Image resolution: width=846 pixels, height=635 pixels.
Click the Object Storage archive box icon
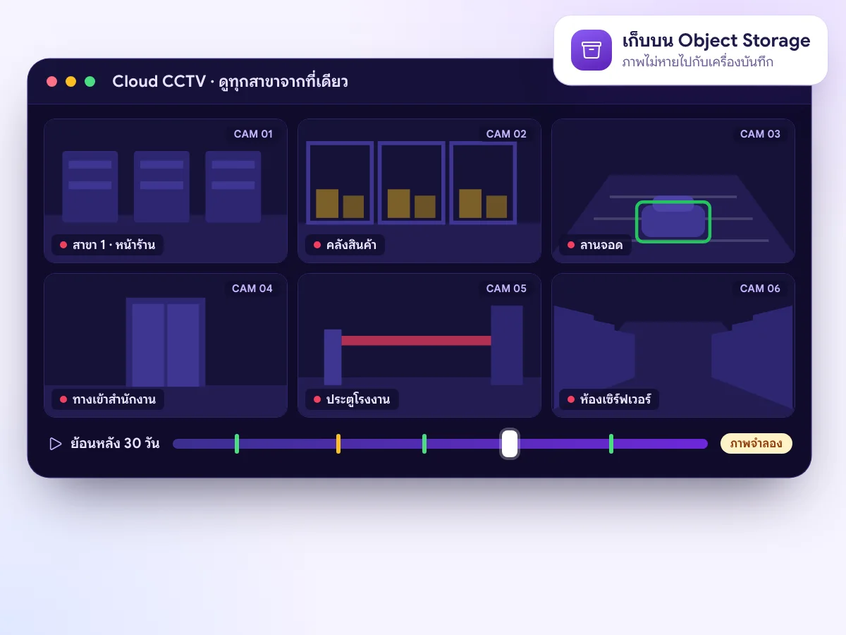[x=591, y=50]
